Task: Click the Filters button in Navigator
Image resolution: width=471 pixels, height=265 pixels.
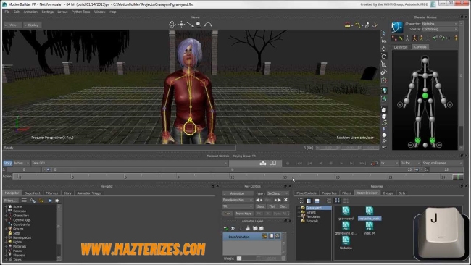Action: coord(11,201)
